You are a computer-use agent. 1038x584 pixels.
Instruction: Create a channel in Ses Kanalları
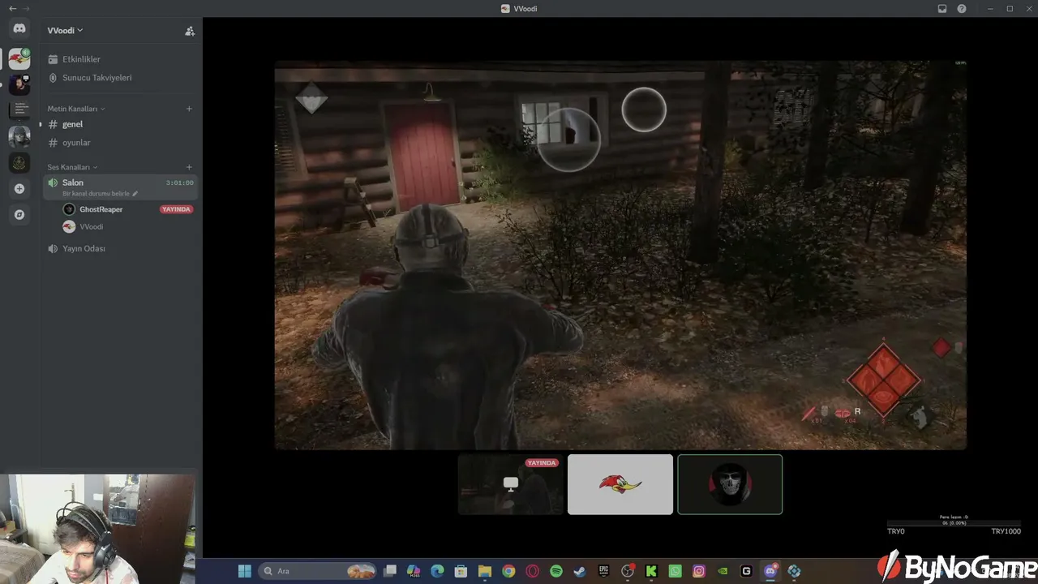click(x=189, y=167)
